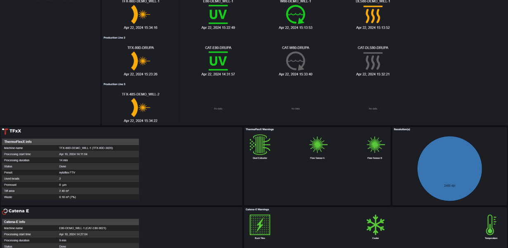Click the Flow Sensor A text label
This screenshot has width=508, height=248.
[318, 158]
